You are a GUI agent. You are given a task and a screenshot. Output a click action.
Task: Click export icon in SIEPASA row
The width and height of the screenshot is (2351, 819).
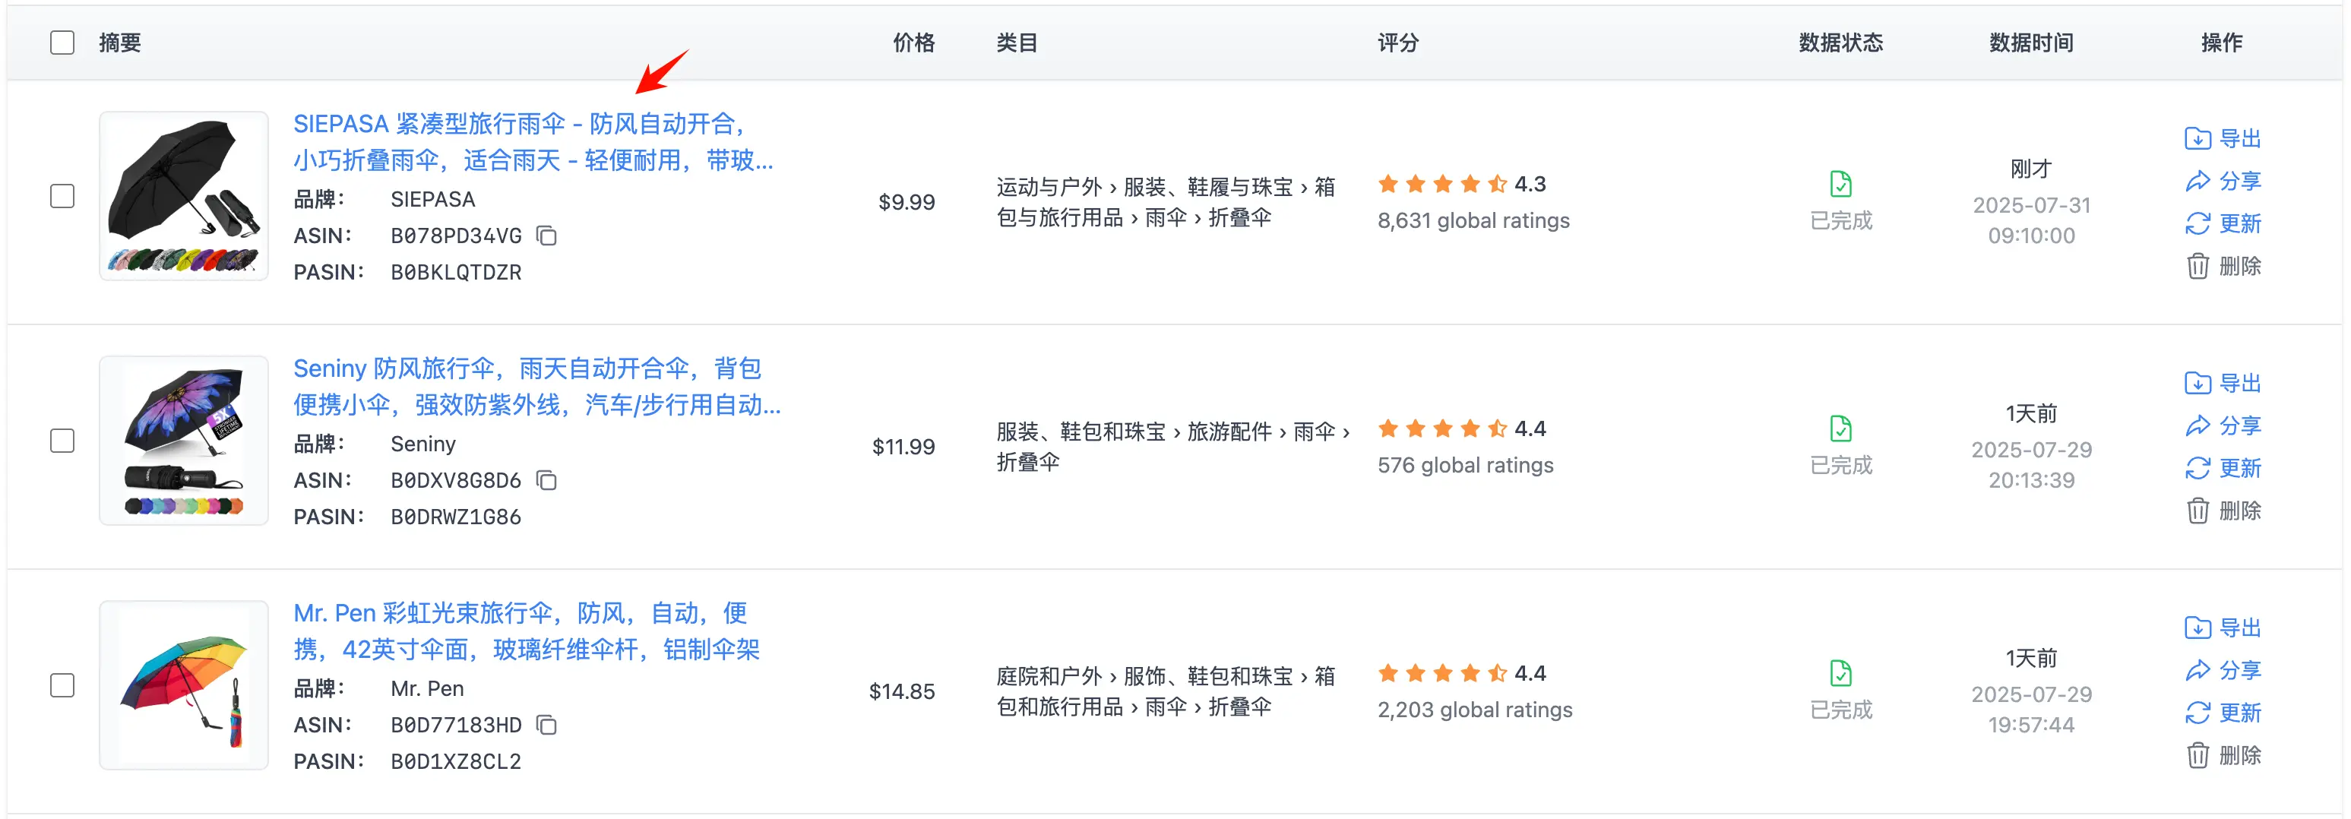click(2198, 138)
